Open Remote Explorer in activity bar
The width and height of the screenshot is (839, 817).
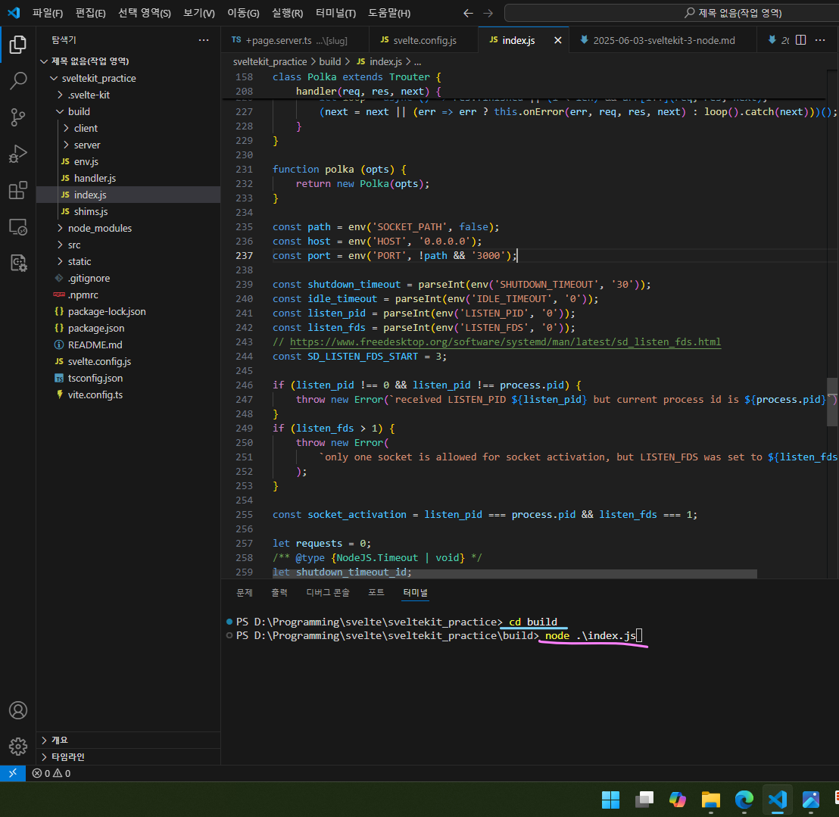tap(17, 226)
